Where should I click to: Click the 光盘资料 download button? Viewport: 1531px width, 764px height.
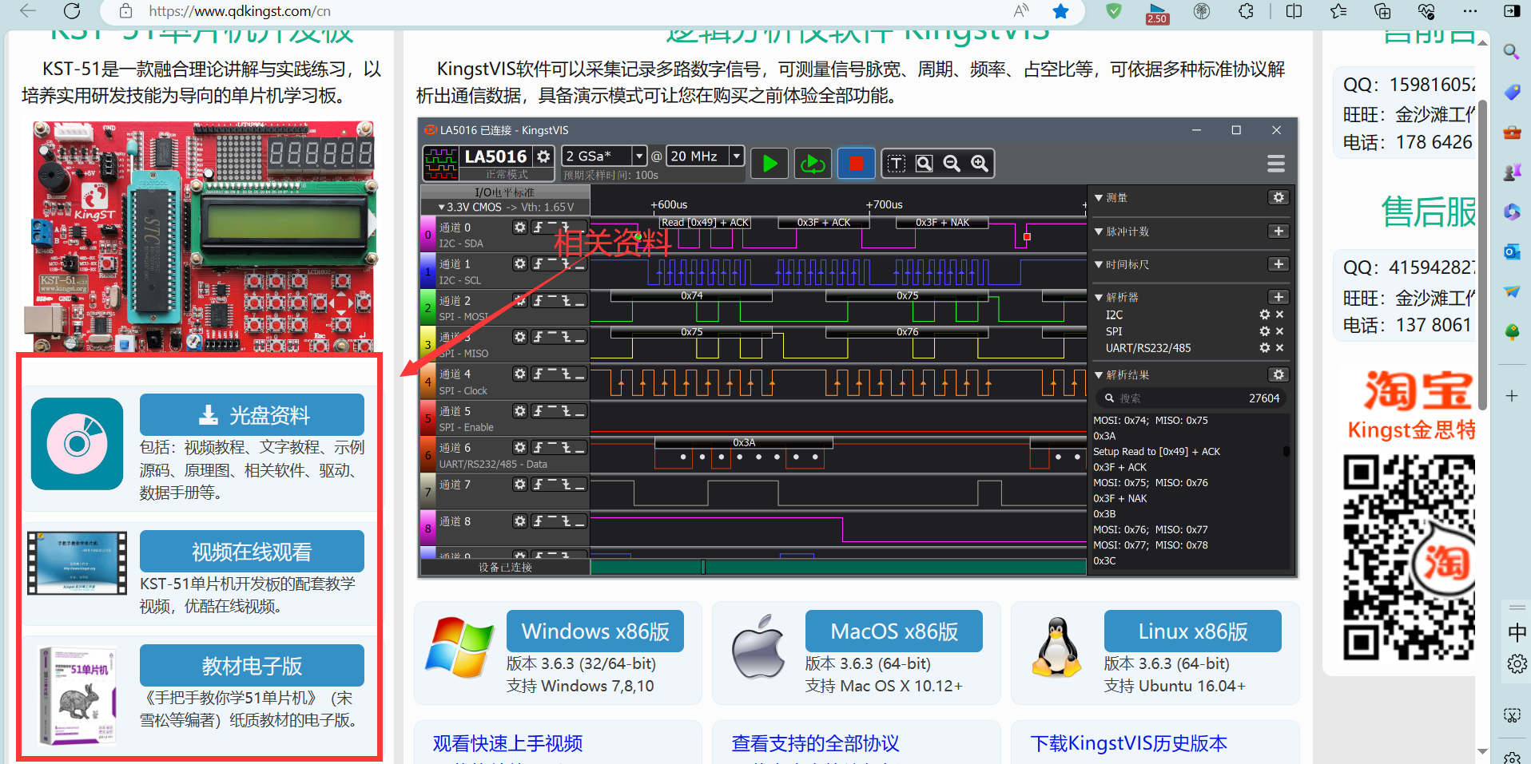(x=252, y=415)
